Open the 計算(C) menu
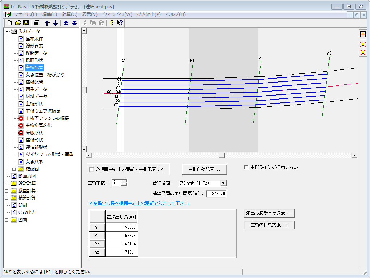This screenshot has width=370, height=278. coord(70,14)
